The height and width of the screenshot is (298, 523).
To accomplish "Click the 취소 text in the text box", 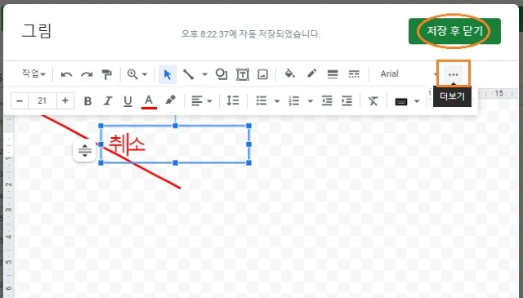I will [x=127, y=145].
